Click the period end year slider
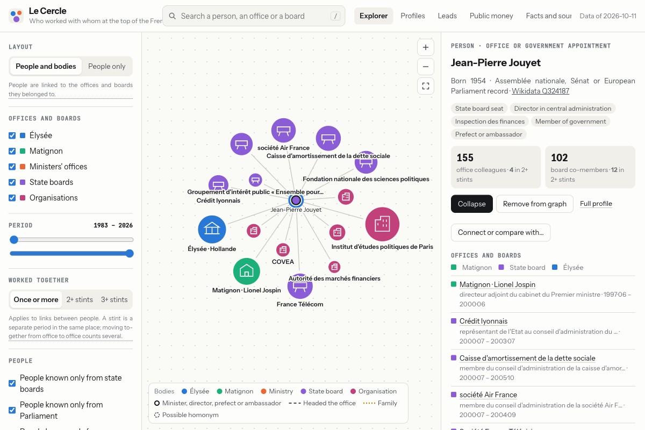 pyautogui.click(x=130, y=254)
